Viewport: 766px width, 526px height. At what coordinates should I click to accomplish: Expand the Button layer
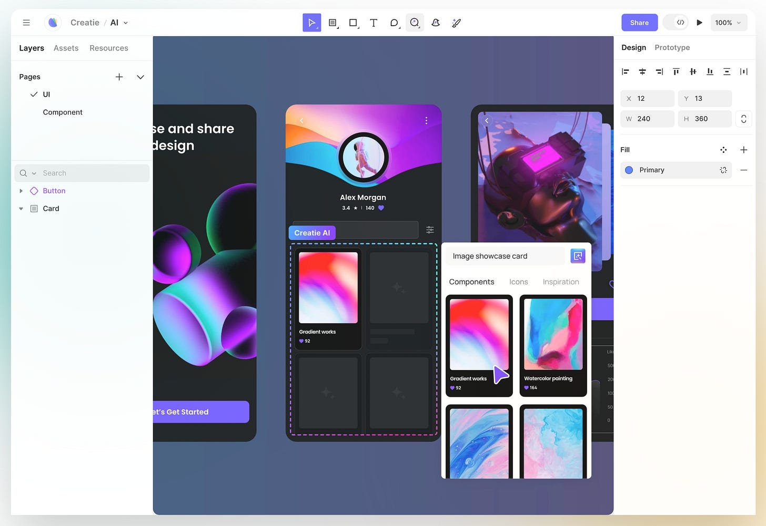click(21, 191)
